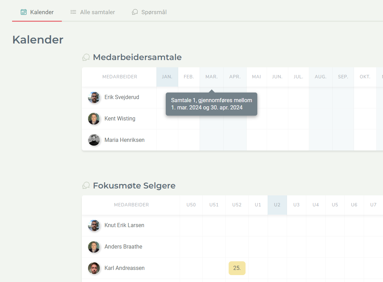Select the U5 week header
This screenshot has height=282, width=383.
click(x=335, y=205)
